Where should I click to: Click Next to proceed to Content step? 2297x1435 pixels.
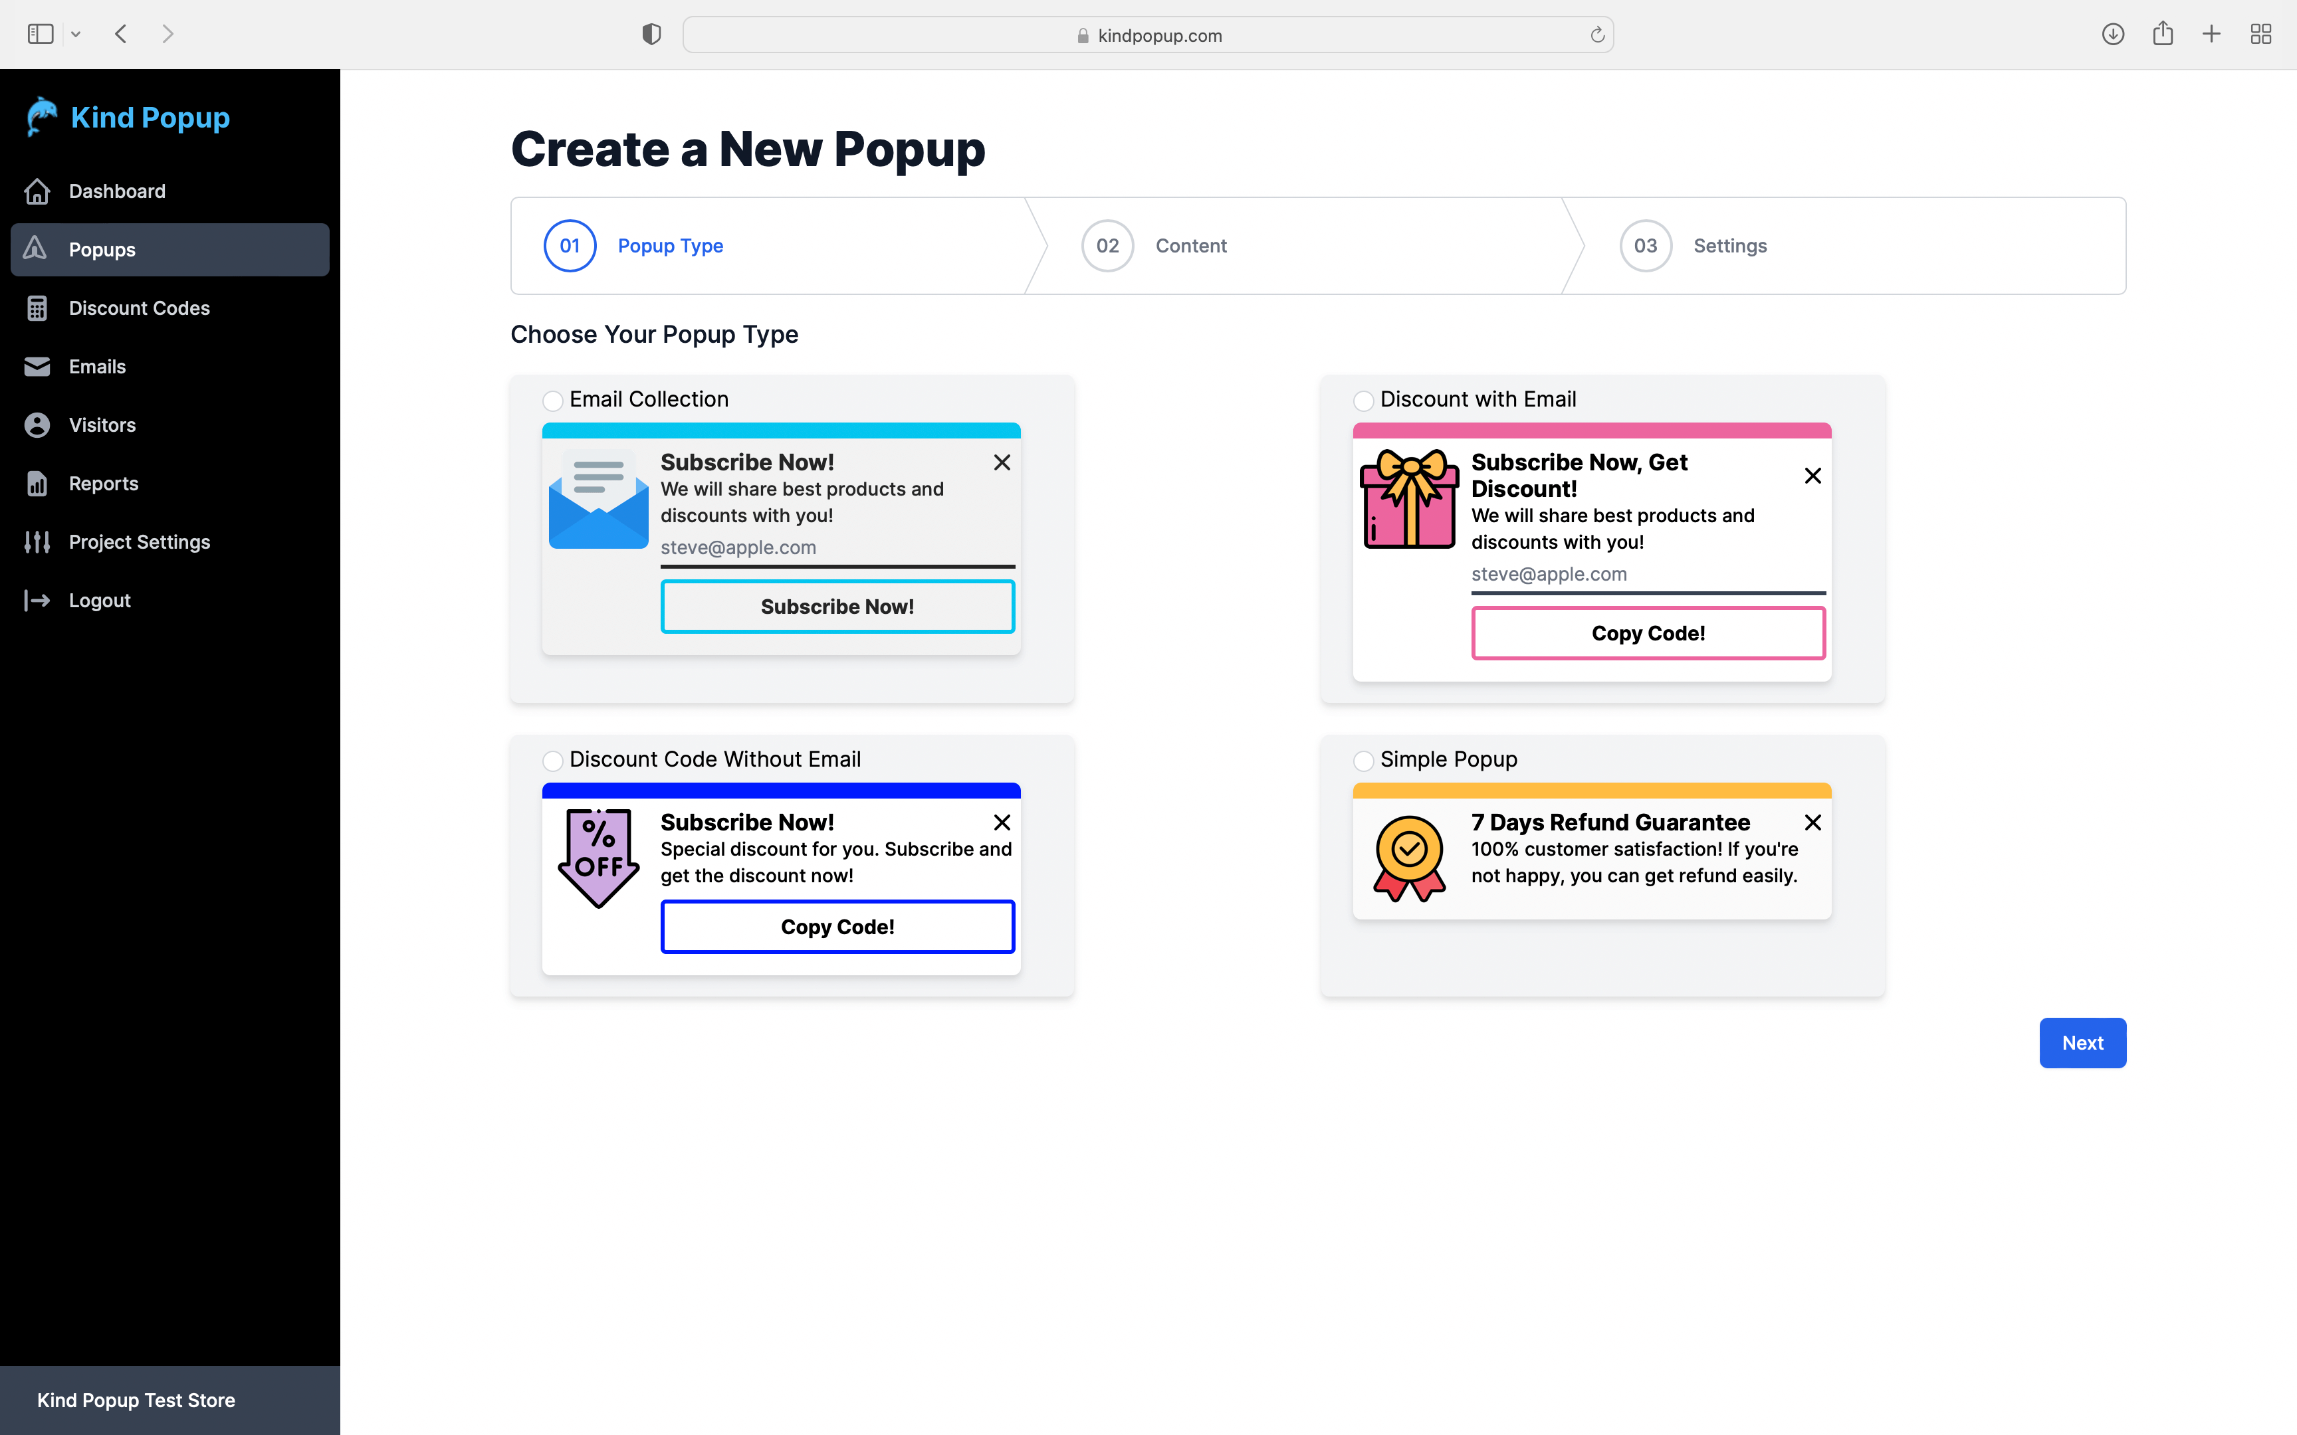tap(2082, 1042)
